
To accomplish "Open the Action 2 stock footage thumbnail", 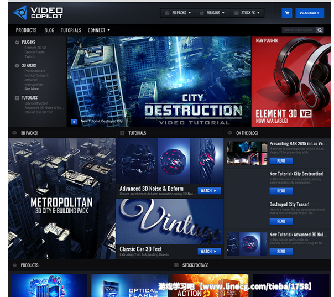I will tap(210, 285).
